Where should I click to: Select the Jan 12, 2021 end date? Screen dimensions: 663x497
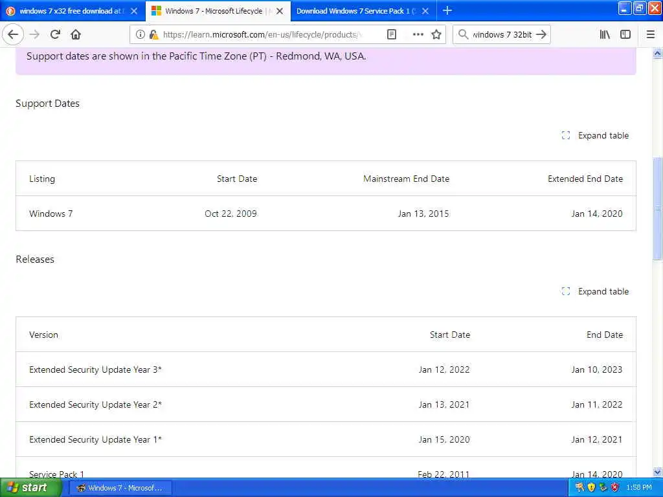(597, 439)
